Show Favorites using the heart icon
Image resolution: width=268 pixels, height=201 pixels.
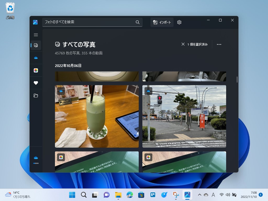36,83
